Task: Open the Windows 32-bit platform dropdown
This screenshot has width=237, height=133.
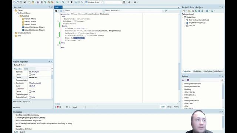Action: 102,2
